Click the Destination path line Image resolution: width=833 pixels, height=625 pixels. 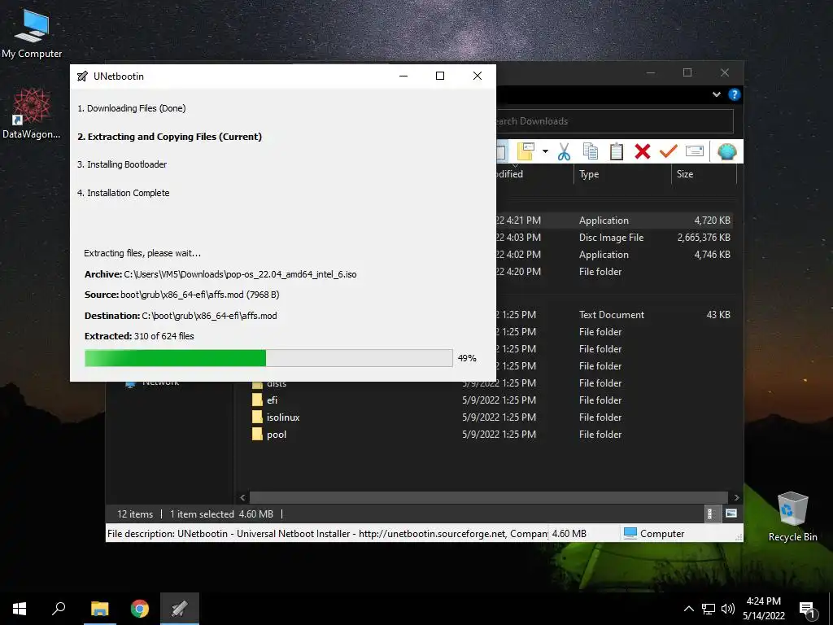[x=181, y=316]
